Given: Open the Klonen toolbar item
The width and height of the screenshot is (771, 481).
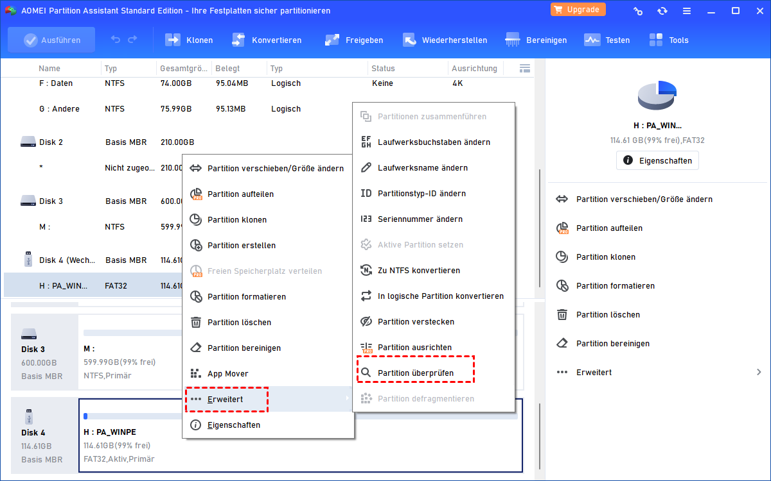Looking at the screenshot, I should coord(189,40).
